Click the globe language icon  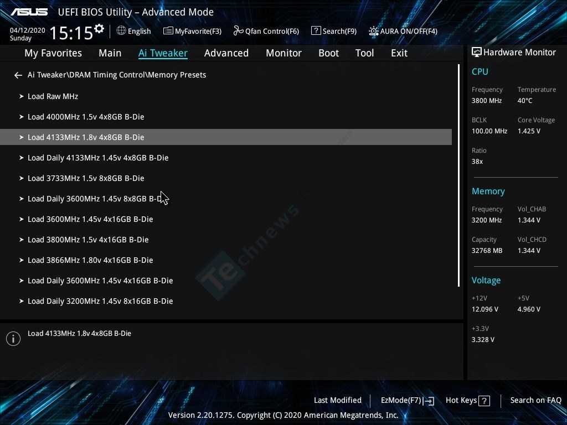click(x=121, y=31)
